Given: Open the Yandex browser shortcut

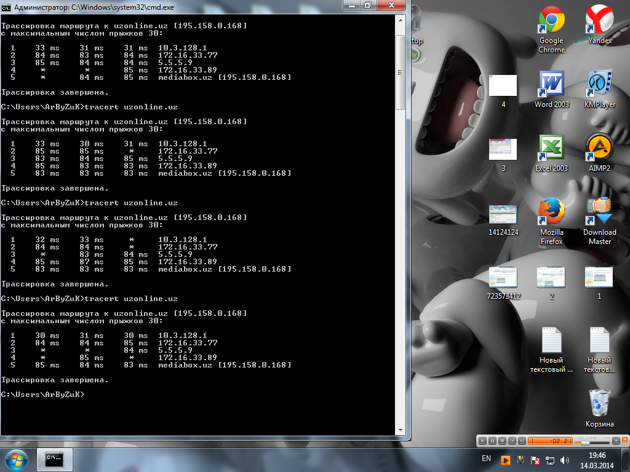Looking at the screenshot, I should click(599, 21).
